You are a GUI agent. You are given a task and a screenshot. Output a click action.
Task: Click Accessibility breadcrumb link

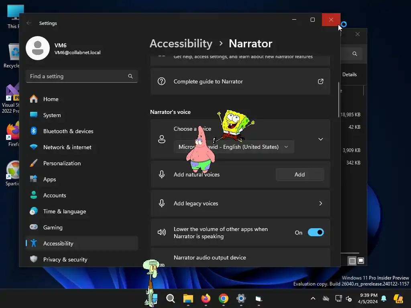click(181, 43)
